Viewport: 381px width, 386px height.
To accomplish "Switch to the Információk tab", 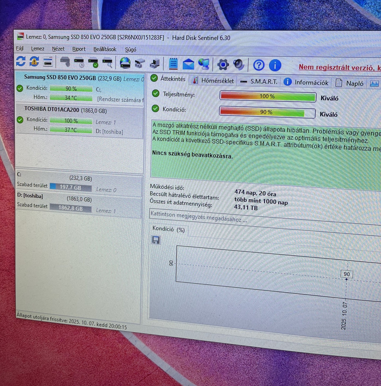I will click(306, 82).
